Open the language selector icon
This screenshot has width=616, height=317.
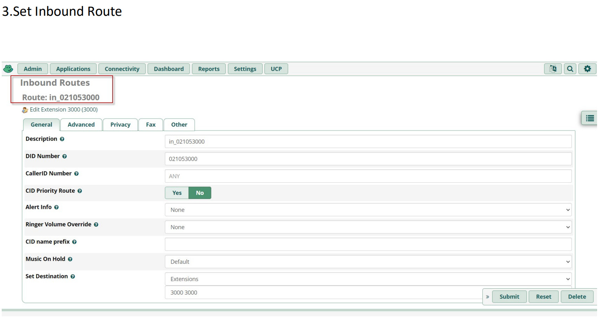tap(553, 69)
